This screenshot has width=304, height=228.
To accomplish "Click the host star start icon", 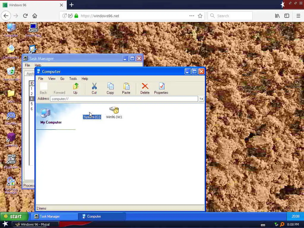I will click(5, 224).
